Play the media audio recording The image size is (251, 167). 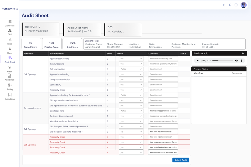tap(197, 61)
